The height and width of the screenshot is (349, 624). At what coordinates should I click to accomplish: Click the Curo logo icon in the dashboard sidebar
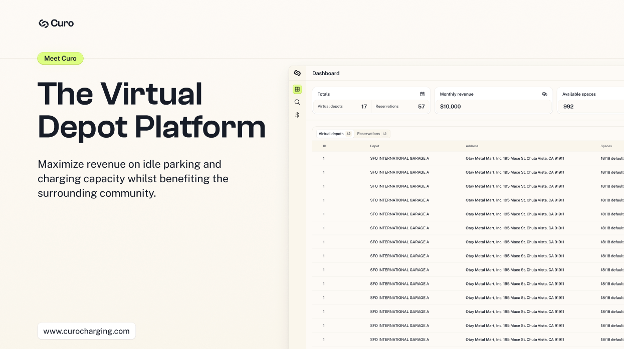point(297,73)
